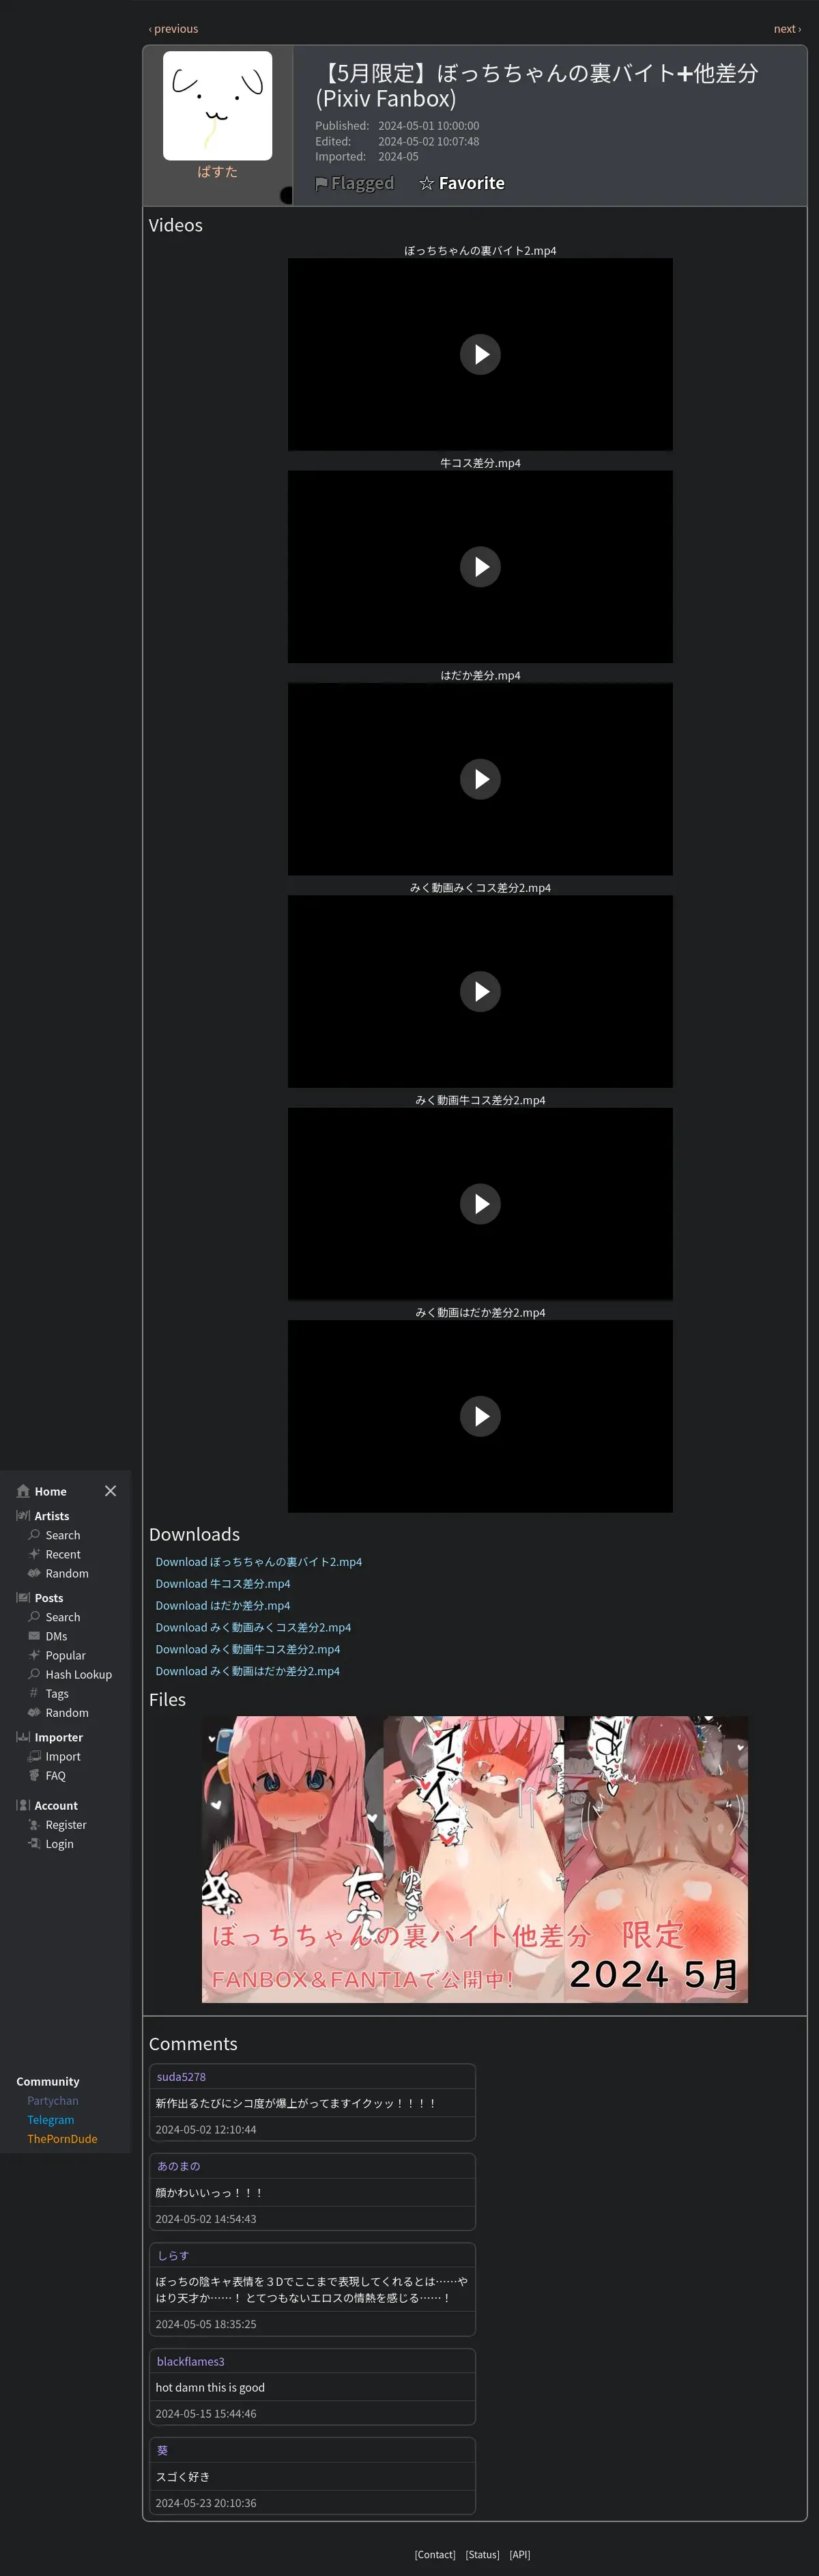The width and height of the screenshot is (819, 2576).
Task: Click the Favorite star icon
Action: [427, 183]
